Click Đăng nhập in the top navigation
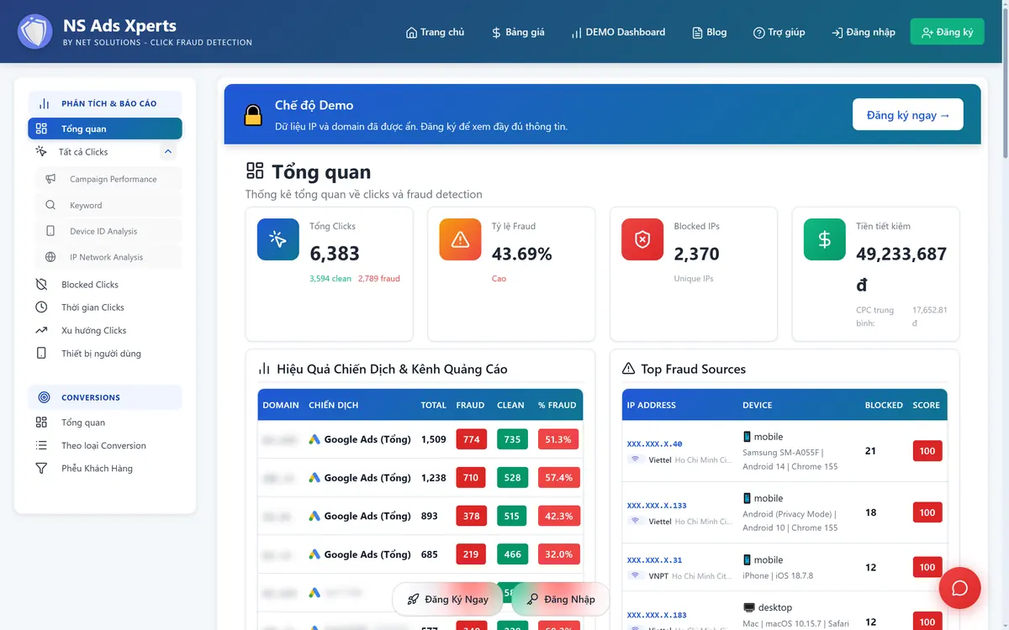 pos(863,32)
